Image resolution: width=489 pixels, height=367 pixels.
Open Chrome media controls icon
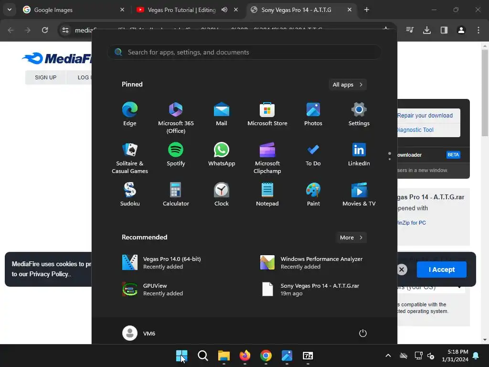[410, 30]
